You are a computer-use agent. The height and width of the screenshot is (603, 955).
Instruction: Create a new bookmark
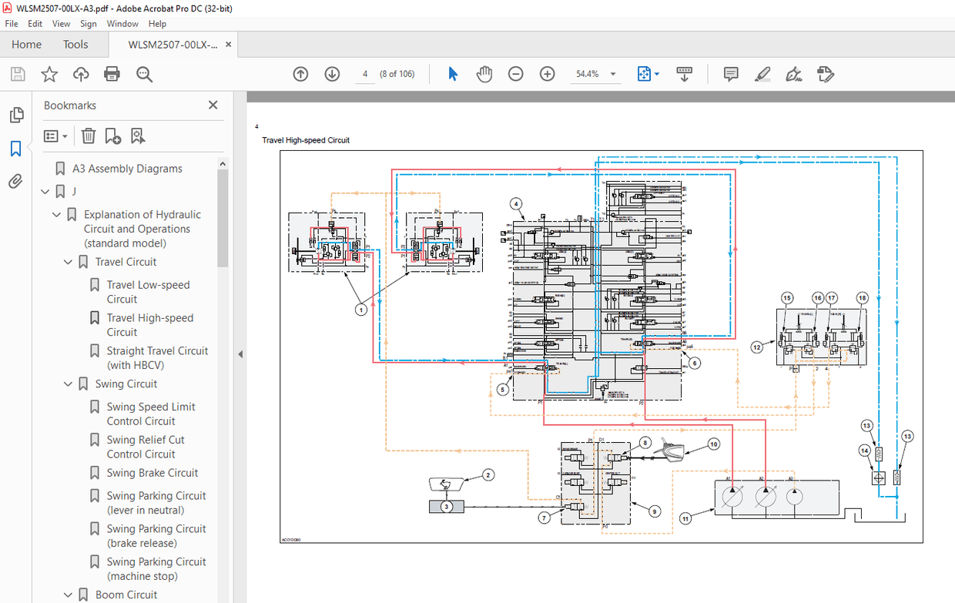[x=112, y=136]
